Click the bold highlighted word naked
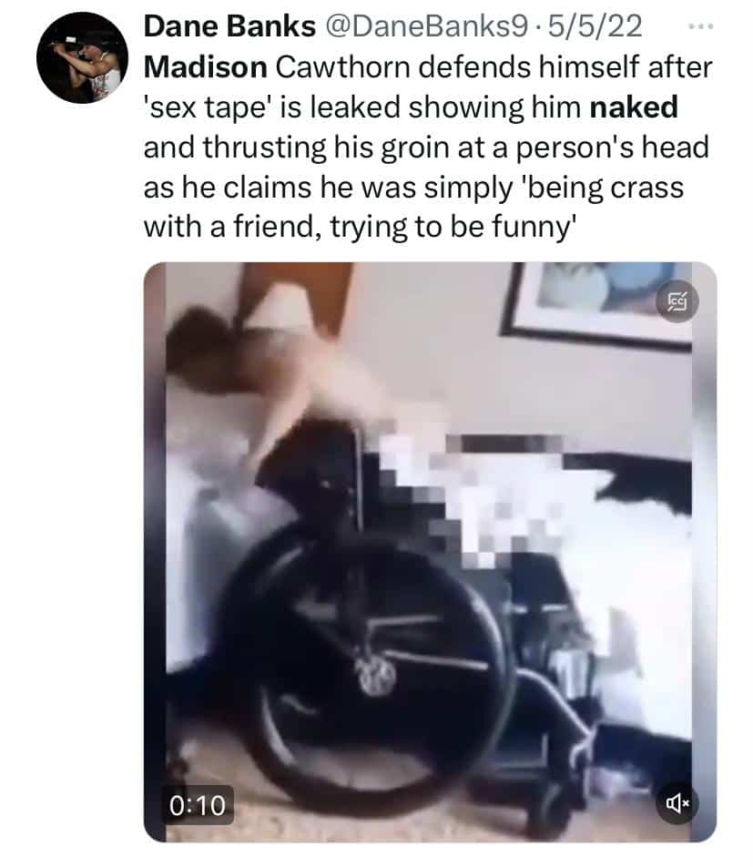The image size is (753, 867). click(x=634, y=107)
